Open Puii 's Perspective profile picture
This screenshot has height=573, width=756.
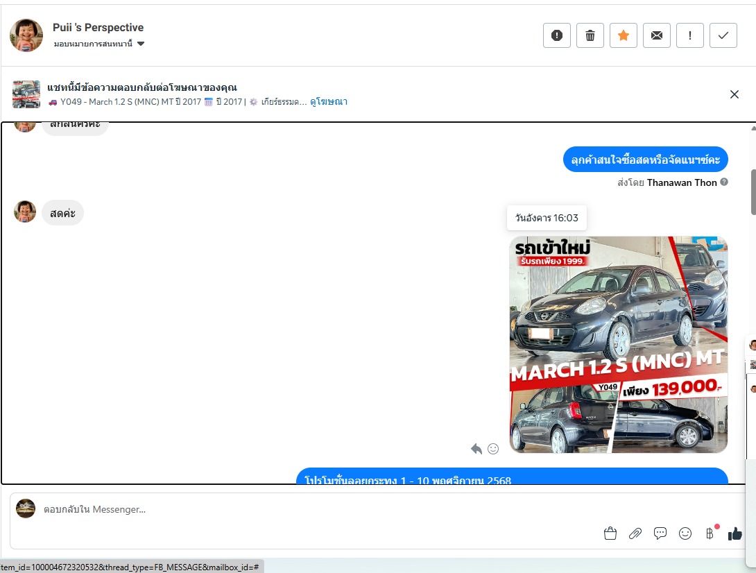pyautogui.click(x=26, y=35)
